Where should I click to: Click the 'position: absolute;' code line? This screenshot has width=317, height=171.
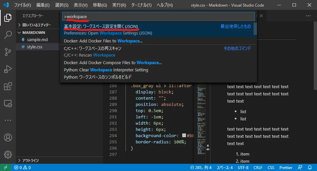coord(159,104)
